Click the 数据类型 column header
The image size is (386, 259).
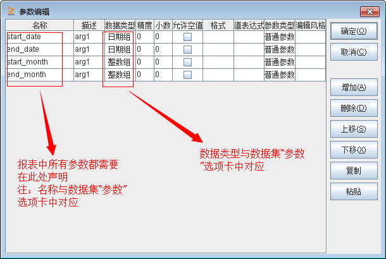[120, 25]
